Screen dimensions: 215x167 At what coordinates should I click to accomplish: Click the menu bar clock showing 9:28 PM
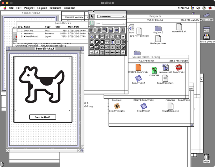(x=183, y=8)
